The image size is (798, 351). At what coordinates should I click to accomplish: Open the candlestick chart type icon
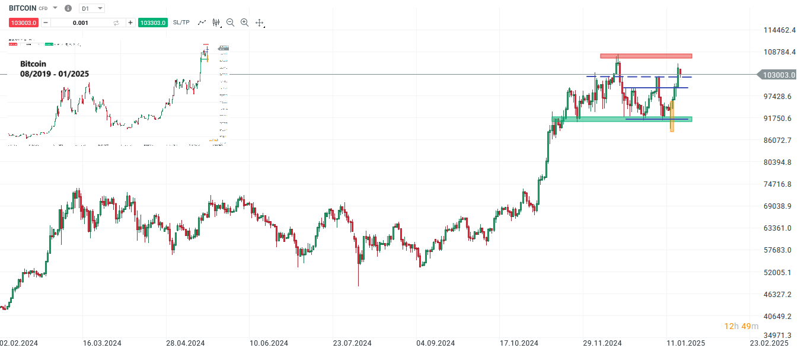pos(216,21)
